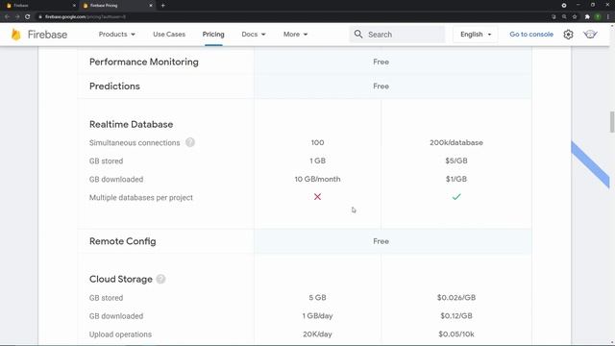Screen dimensions: 615x346
Task: Click the Cloud Storage heading
Action: point(121,279)
